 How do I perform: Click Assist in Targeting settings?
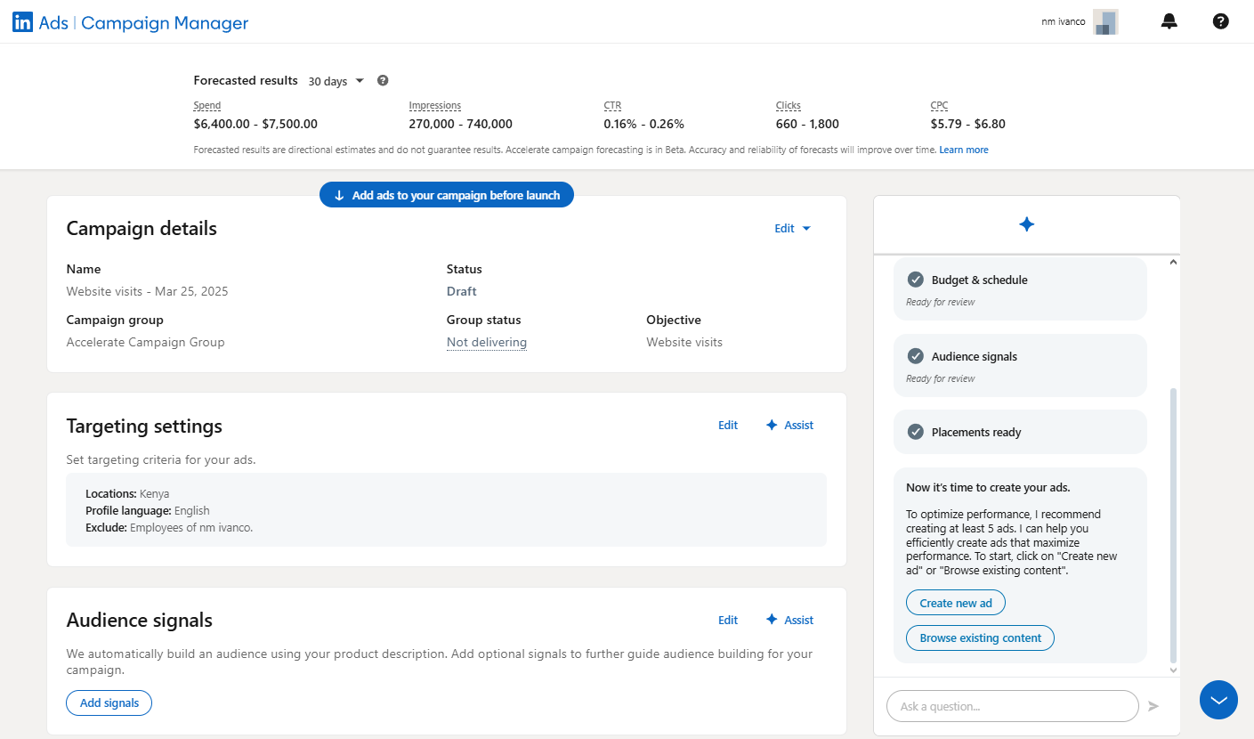point(789,426)
